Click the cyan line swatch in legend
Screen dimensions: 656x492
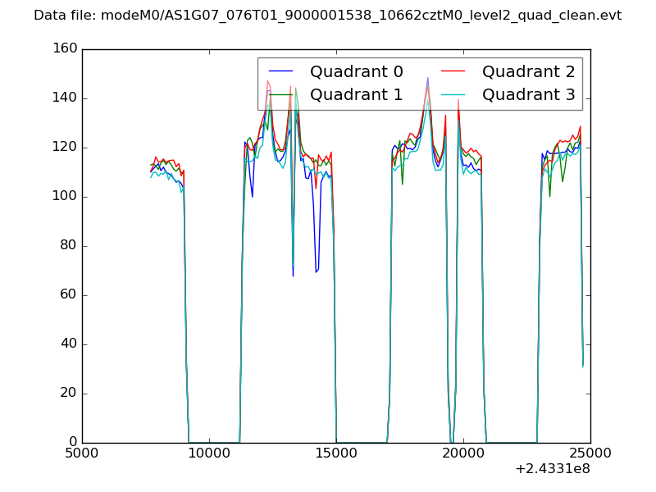tap(453, 95)
